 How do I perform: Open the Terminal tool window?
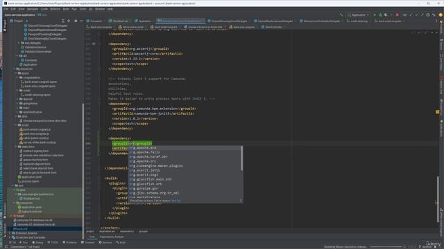88,243
